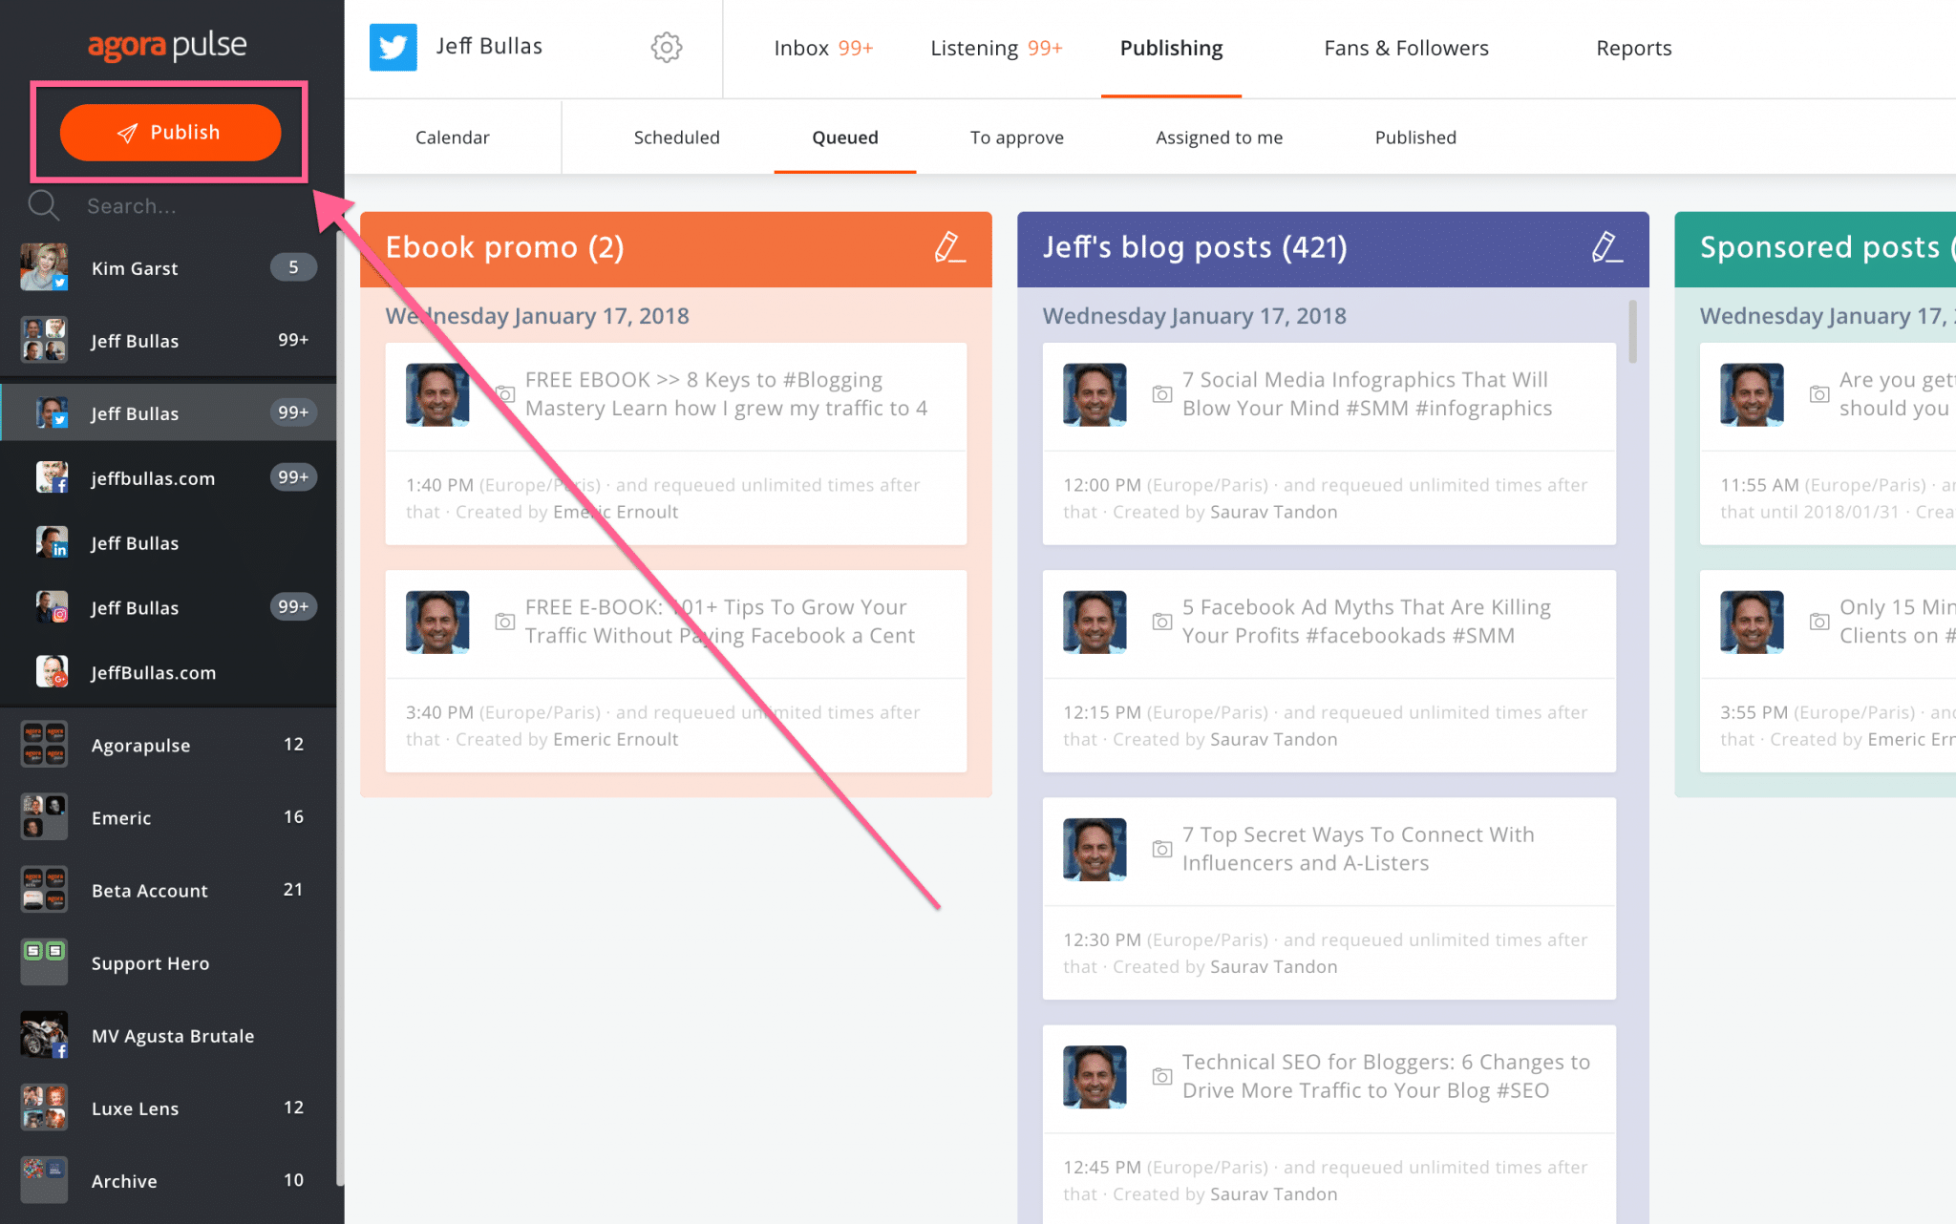Click camera icon on 8 Keys to Blogging post
1956x1224 pixels.
tap(504, 394)
